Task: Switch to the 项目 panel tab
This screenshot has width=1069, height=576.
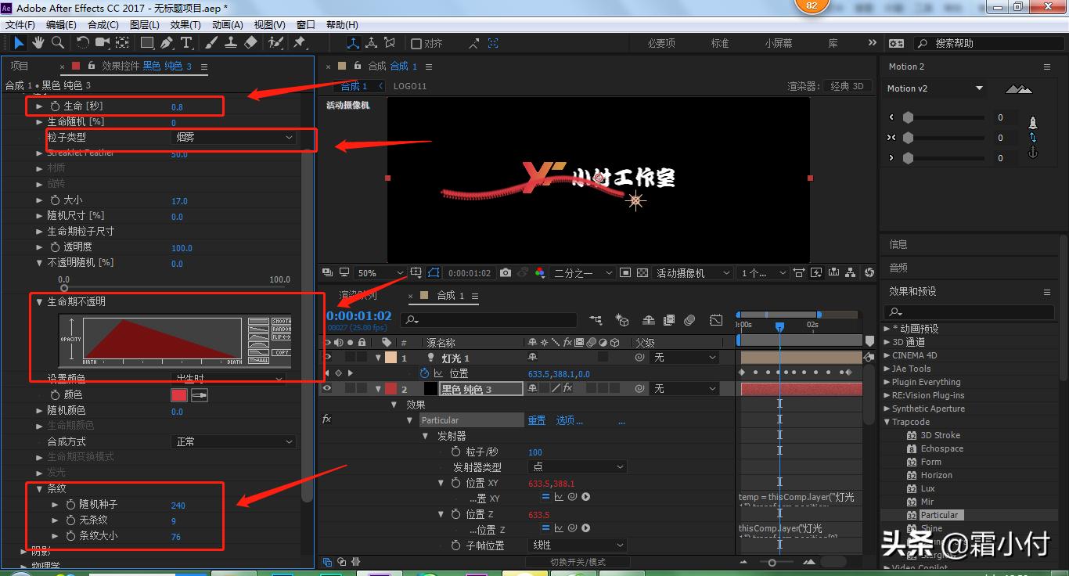Action: (x=20, y=67)
